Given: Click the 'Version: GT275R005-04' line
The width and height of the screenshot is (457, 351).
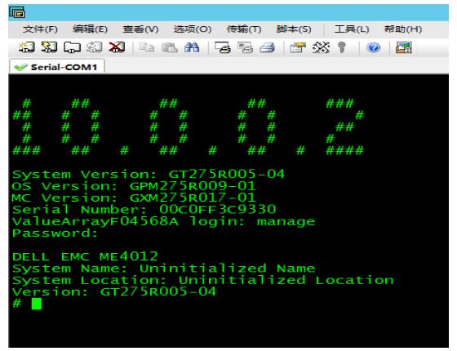Looking at the screenshot, I should coord(114,291).
